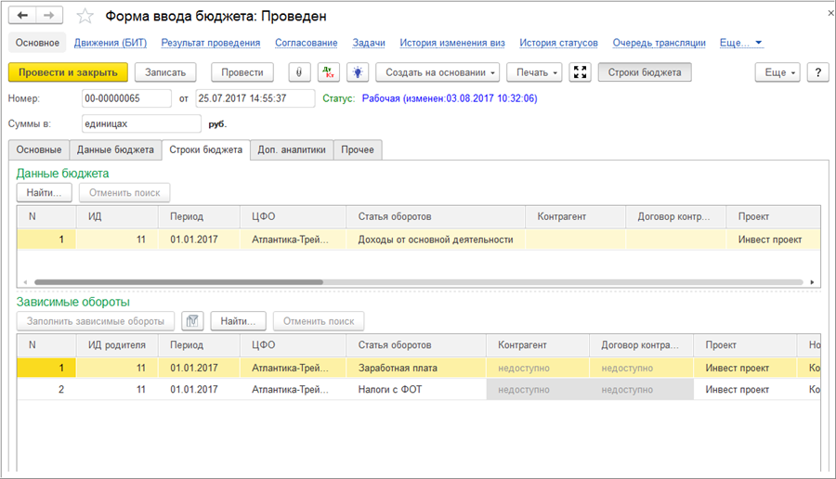The image size is (836, 479).
Task: Select the Налоги с ФОТ row
Action: [390, 389]
